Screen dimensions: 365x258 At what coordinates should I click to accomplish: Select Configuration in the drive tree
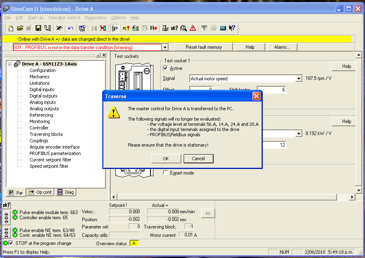tap(43, 70)
